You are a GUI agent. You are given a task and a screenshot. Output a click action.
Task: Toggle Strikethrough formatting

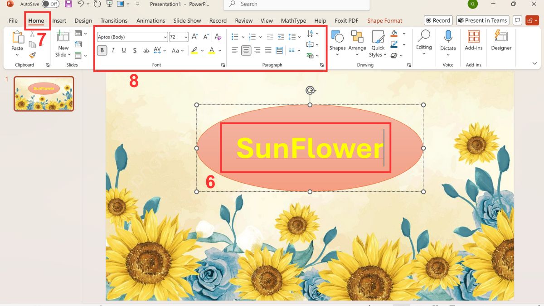(146, 50)
